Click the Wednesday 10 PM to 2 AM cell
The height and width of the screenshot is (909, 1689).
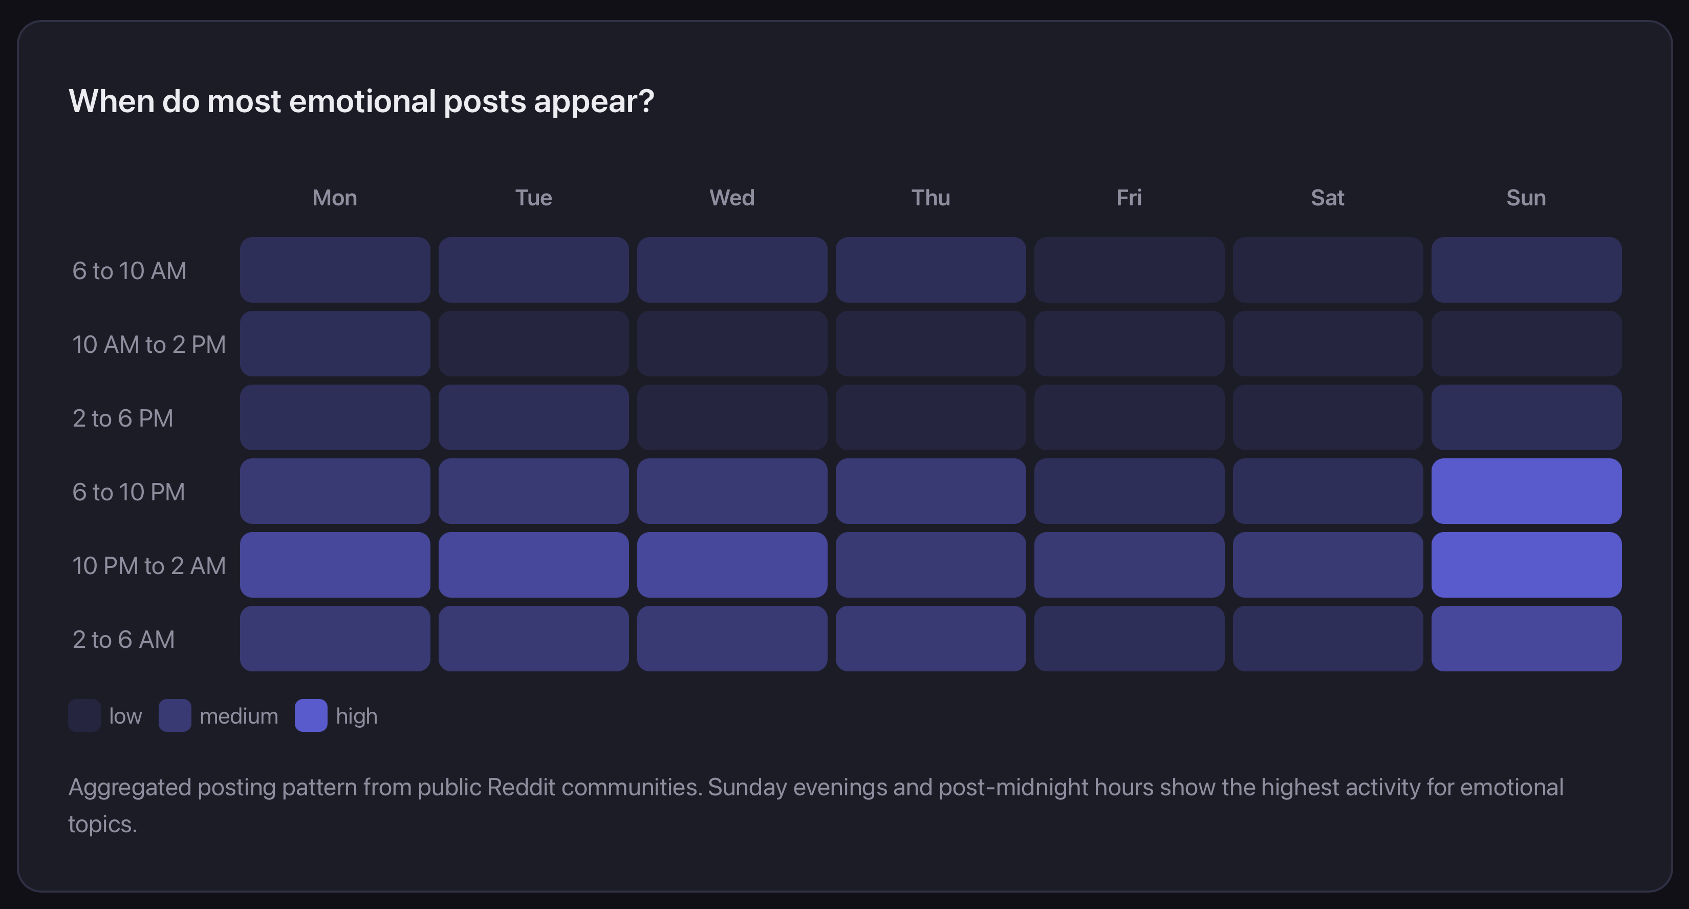tap(732, 565)
